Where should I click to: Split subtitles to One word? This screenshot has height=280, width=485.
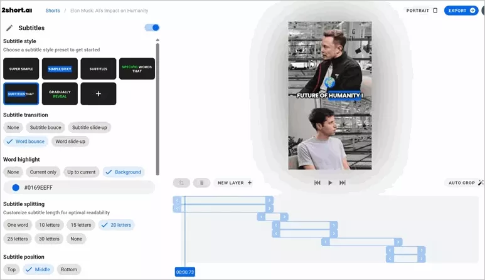point(18,225)
